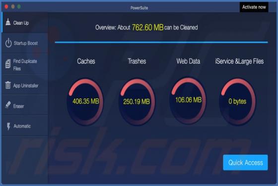Click the App Uninstaller trash icon

tap(8, 85)
